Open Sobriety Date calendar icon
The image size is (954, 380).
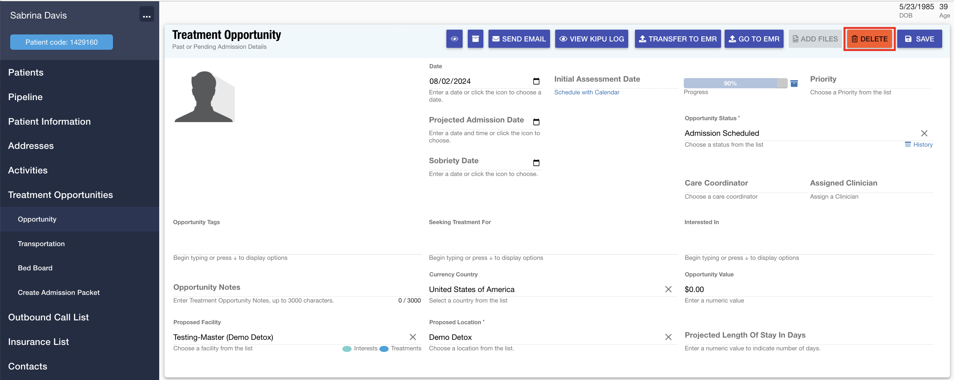click(x=536, y=163)
